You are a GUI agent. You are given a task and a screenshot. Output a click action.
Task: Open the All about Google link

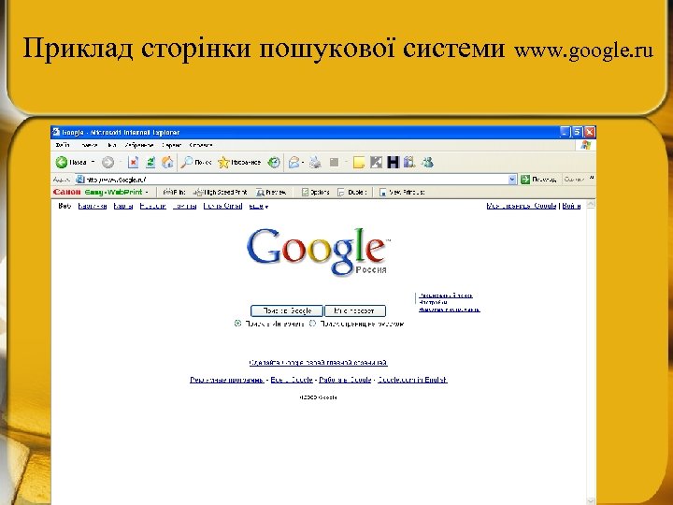tap(292, 380)
